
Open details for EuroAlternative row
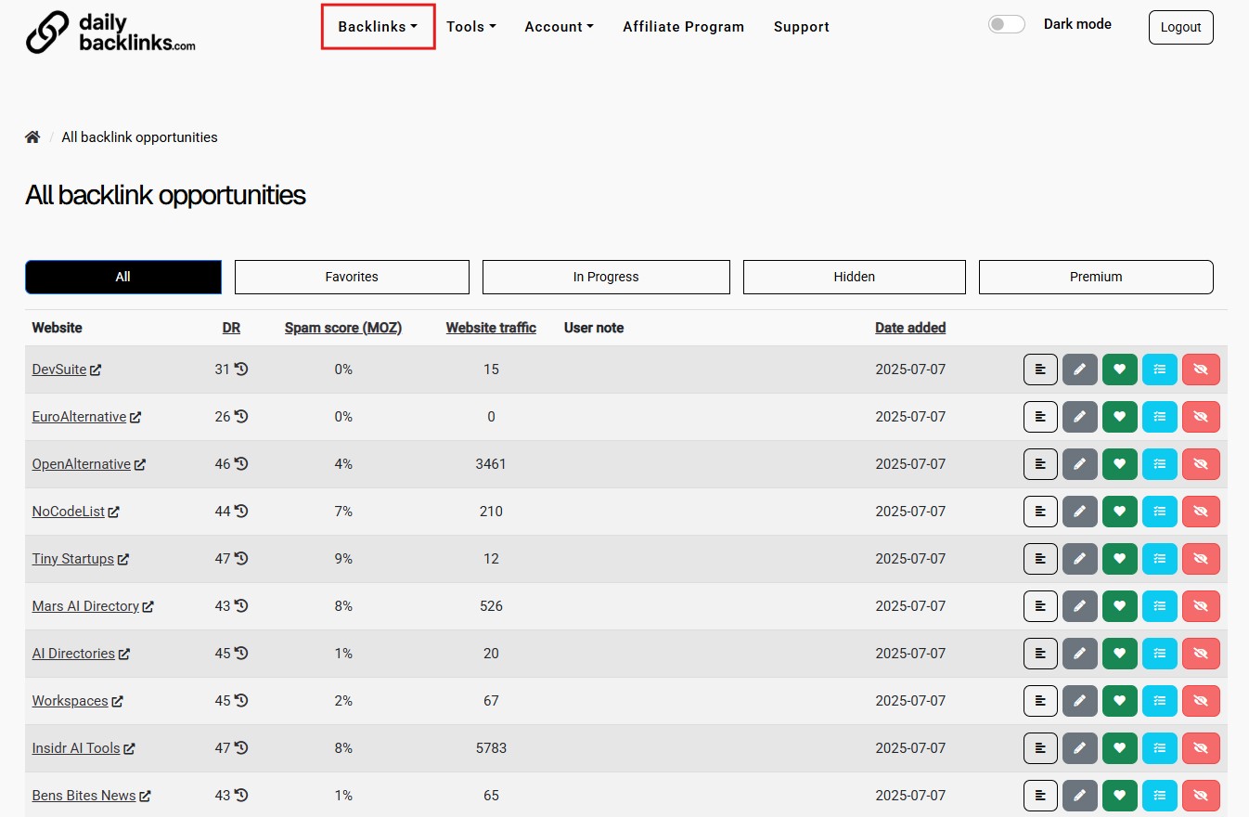point(1040,417)
